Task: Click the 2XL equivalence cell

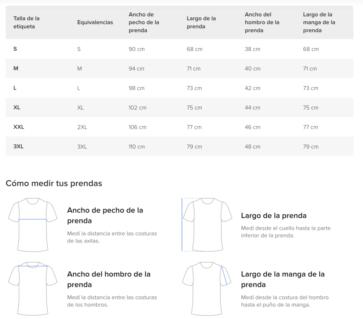Action: [x=82, y=127]
